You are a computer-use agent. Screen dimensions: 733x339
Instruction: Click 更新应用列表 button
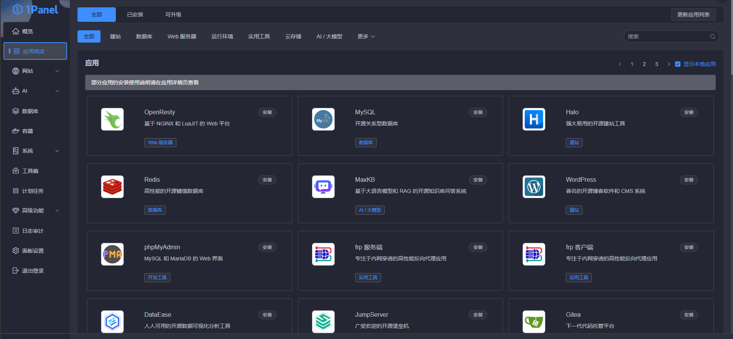tap(693, 15)
